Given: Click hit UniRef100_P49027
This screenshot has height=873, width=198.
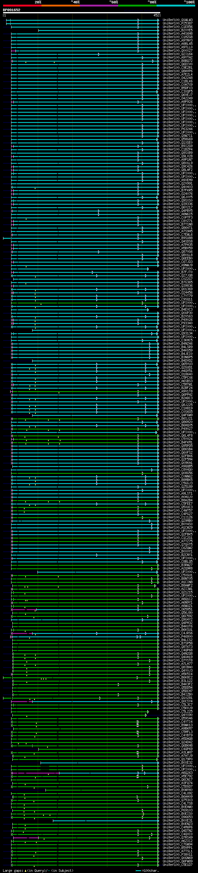Looking at the screenshot, I should point(178,429).
